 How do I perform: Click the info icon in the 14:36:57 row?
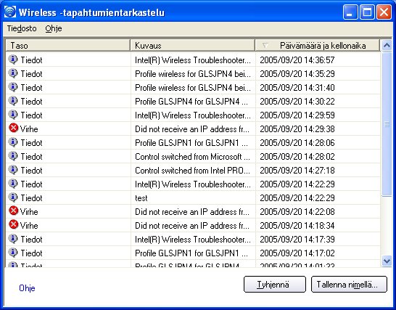coord(13,60)
